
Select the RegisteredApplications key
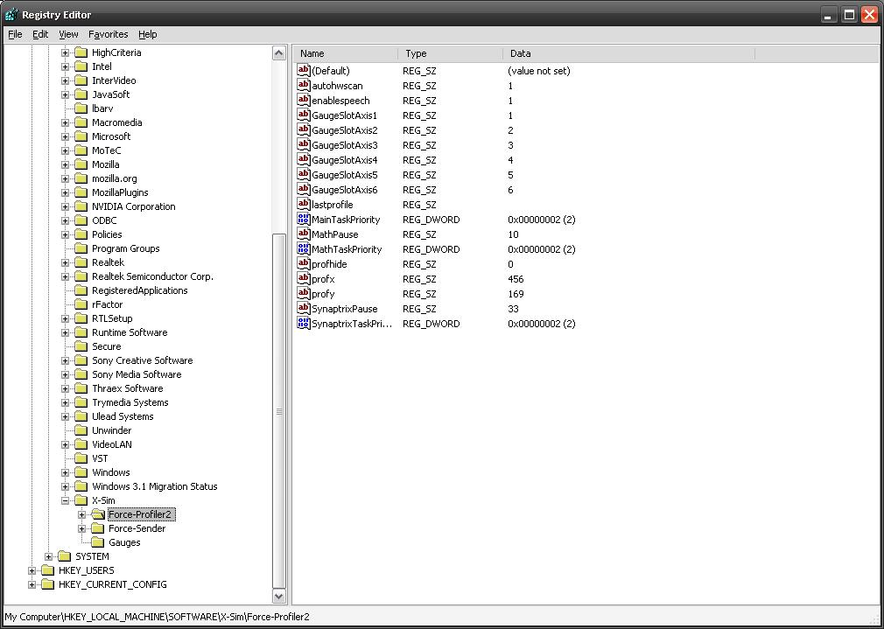140,290
